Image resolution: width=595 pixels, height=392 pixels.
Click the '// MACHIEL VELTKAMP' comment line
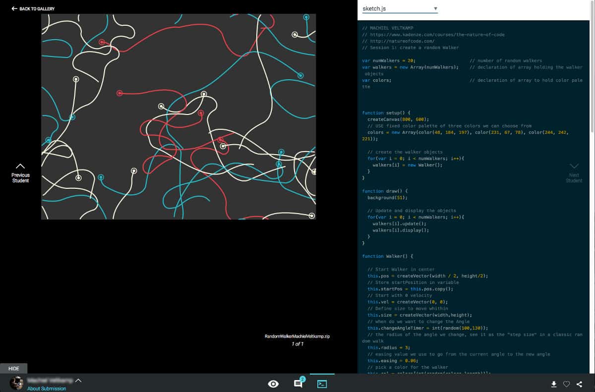pos(387,28)
